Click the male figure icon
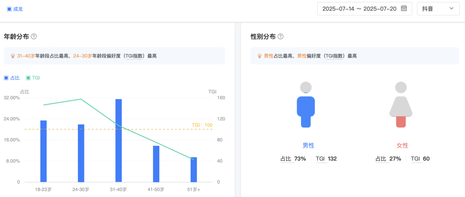 click(x=306, y=105)
